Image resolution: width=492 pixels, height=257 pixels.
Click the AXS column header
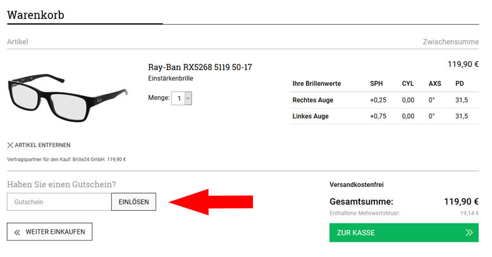[x=435, y=84]
